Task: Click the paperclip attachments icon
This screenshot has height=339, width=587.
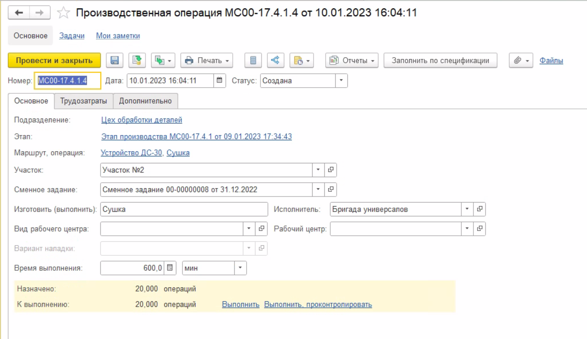Action: pyautogui.click(x=521, y=60)
